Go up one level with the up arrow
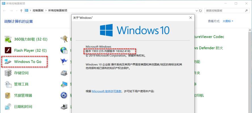Image resolution: width=252 pixels, height=113 pixels. [x=21, y=11]
